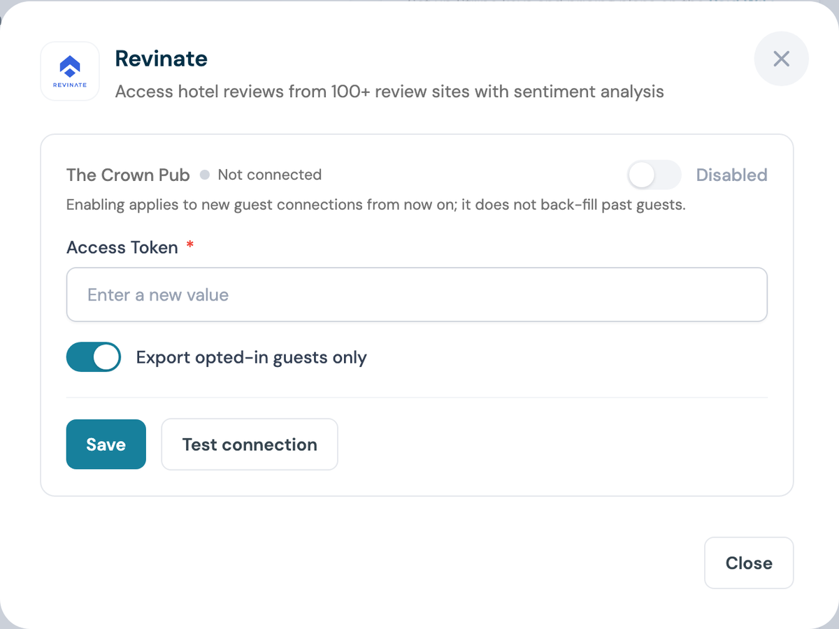
Task: Click the 'Access Token' field label
Action: (122, 247)
